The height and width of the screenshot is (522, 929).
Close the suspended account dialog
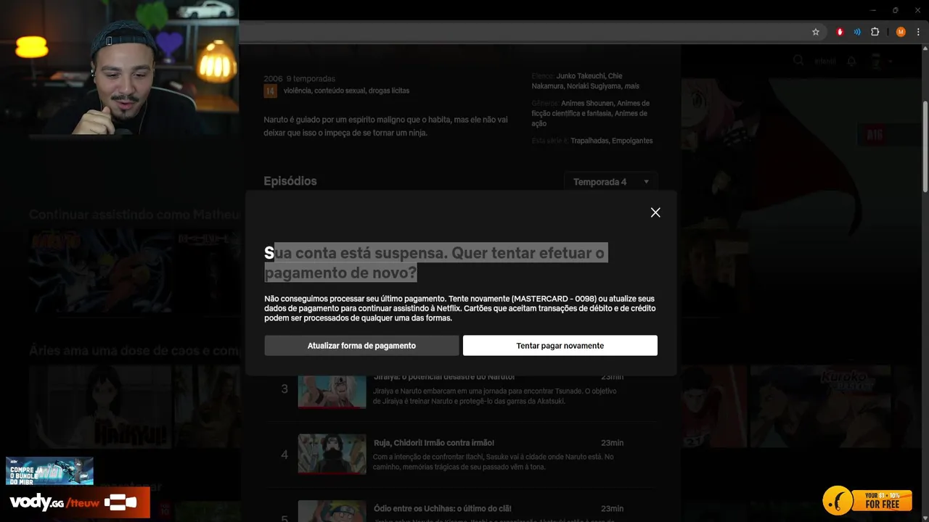pos(655,212)
